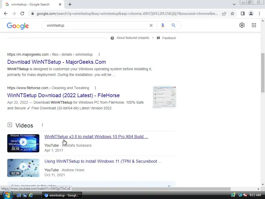Click the vertical page scrollbar thumb
Image resolution: width=265 pixels, height=199 pixels.
[x=263, y=73]
